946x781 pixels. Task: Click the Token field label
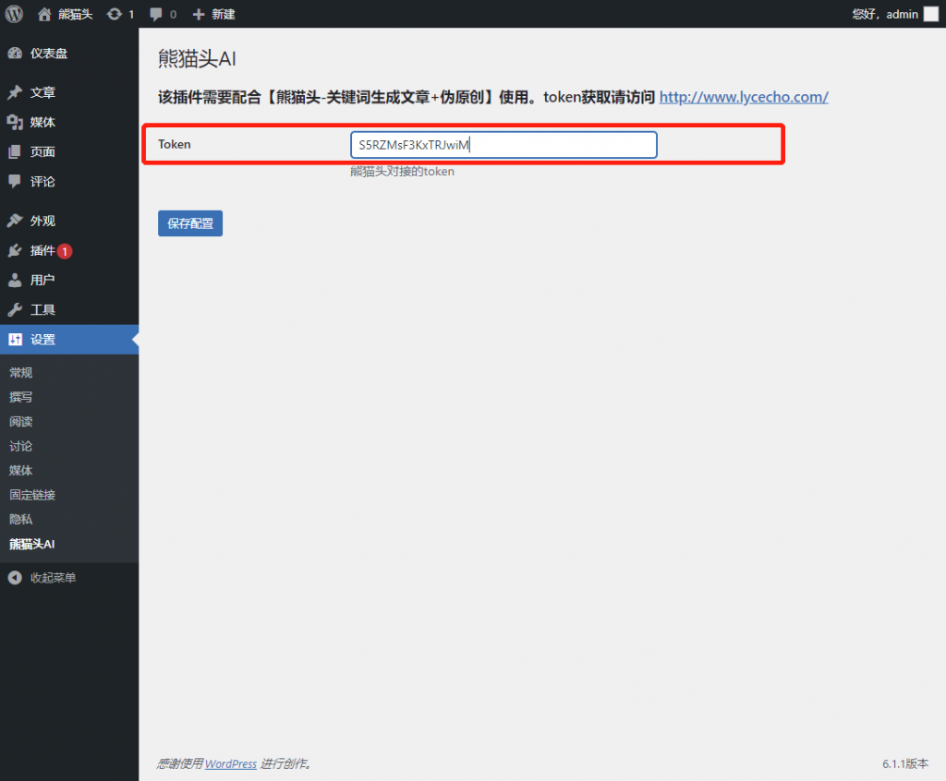coord(175,144)
